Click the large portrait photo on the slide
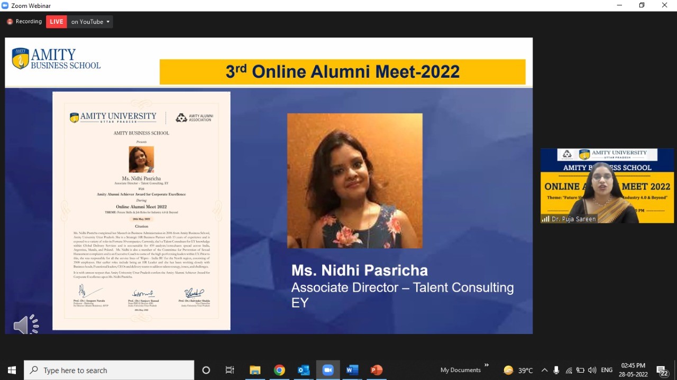Image resolution: width=677 pixels, height=380 pixels. pos(355,181)
